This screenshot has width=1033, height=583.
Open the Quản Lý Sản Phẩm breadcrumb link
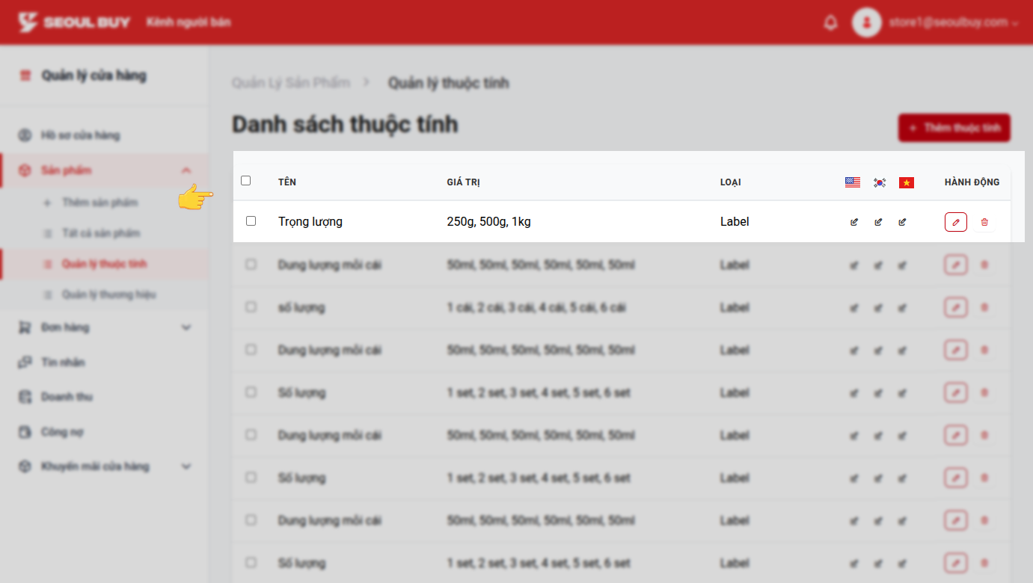click(x=290, y=82)
